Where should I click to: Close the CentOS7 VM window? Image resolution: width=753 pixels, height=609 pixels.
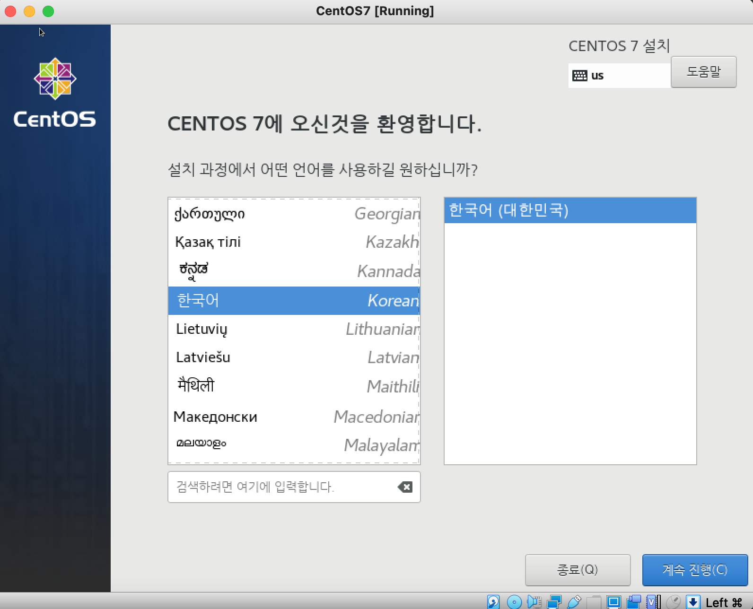coord(10,11)
